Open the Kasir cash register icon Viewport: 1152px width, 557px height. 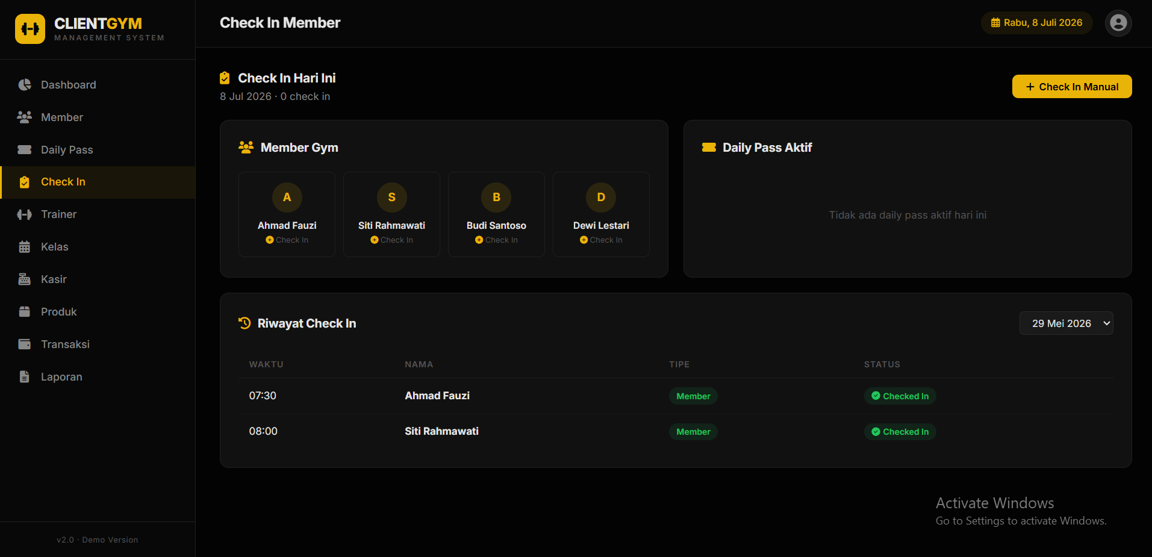pyautogui.click(x=25, y=279)
